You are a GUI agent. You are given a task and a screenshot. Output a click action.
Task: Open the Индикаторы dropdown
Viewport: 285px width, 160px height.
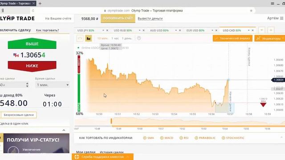pyautogui.click(x=270, y=39)
